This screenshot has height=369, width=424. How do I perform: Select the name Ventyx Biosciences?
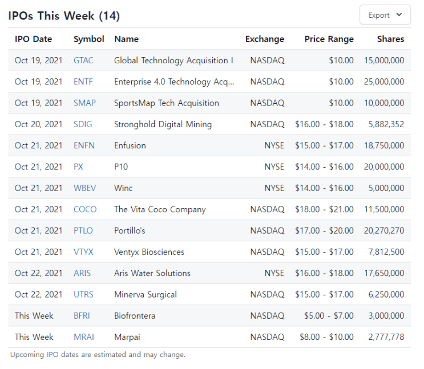[149, 252]
